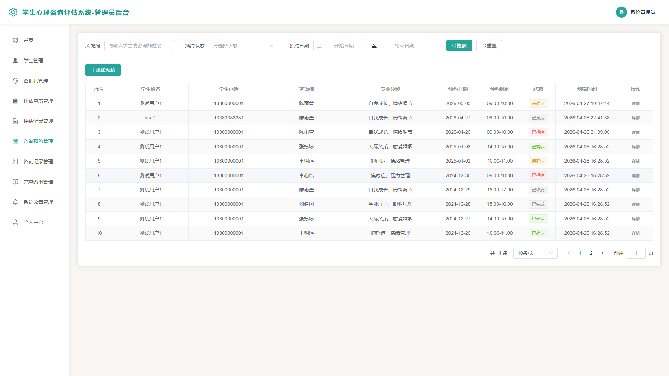Click the 添加预约 button
669x376 pixels.
click(103, 70)
